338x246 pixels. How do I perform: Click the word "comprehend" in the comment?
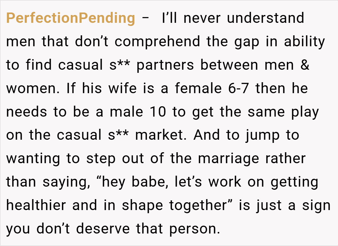(157, 42)
